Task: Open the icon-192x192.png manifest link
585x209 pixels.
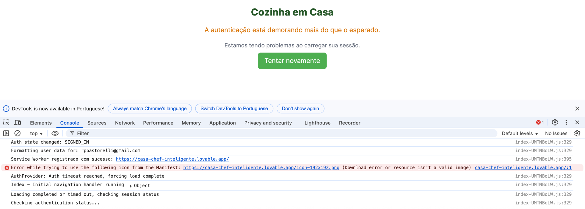Action: pos(261,168)
